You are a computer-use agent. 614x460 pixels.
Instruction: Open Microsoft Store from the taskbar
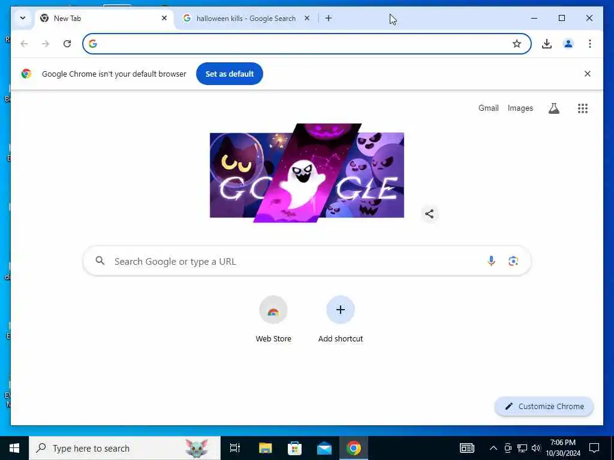[x=294, y=448]
